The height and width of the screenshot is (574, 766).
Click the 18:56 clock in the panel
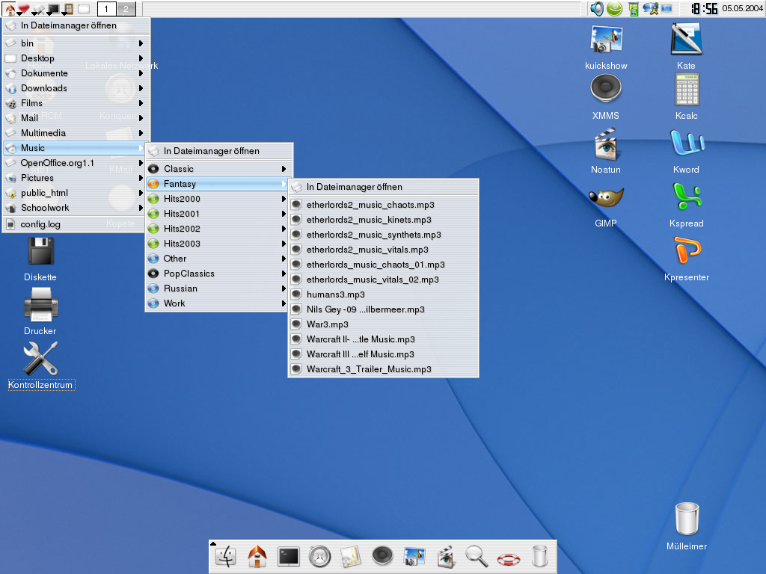(x=704, y=8)
